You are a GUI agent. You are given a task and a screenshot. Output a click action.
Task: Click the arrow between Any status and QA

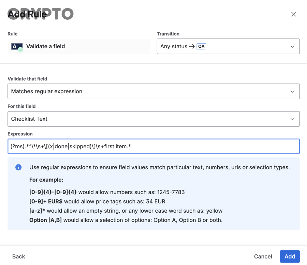click(x=192, y=46)
